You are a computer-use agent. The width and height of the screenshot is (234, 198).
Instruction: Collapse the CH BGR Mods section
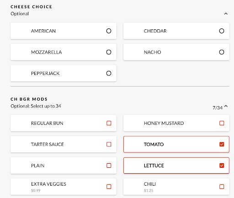click(226, 106)
